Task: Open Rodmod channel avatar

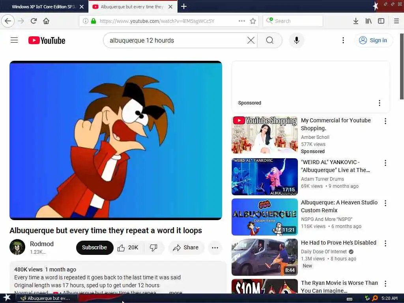Action: click(x=17, y=247)
